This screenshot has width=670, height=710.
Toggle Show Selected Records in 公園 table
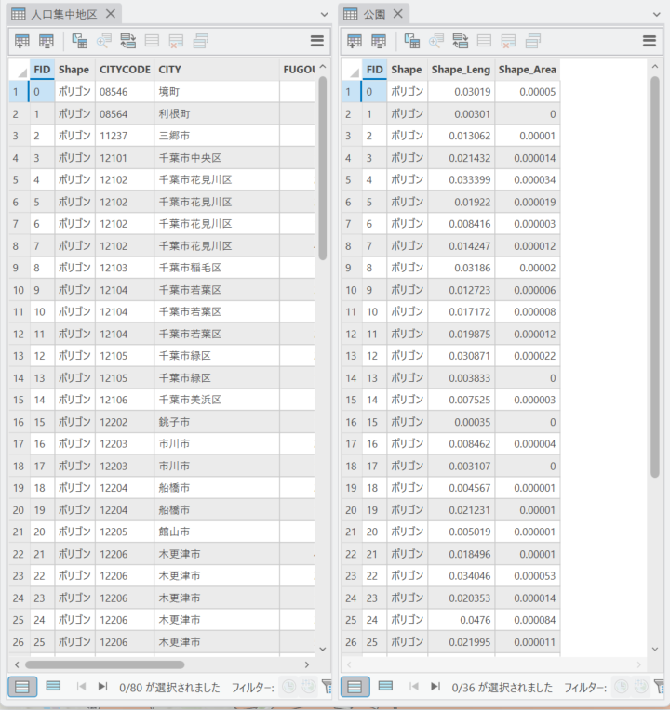[x=385, y=687]
